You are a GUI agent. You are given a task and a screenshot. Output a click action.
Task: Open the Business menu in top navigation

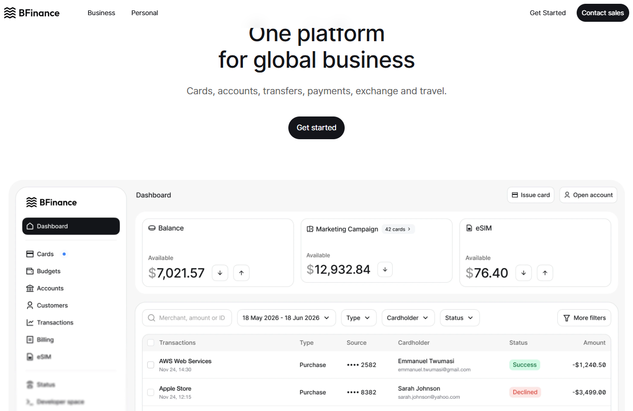101,13
